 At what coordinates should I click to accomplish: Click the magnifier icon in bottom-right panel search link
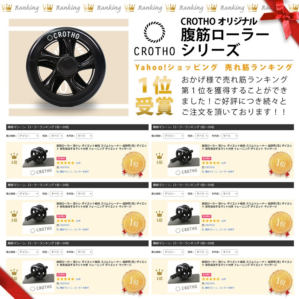click(203, 288)
